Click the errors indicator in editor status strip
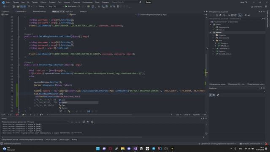The image size is (270, 152). coord(17,114)
